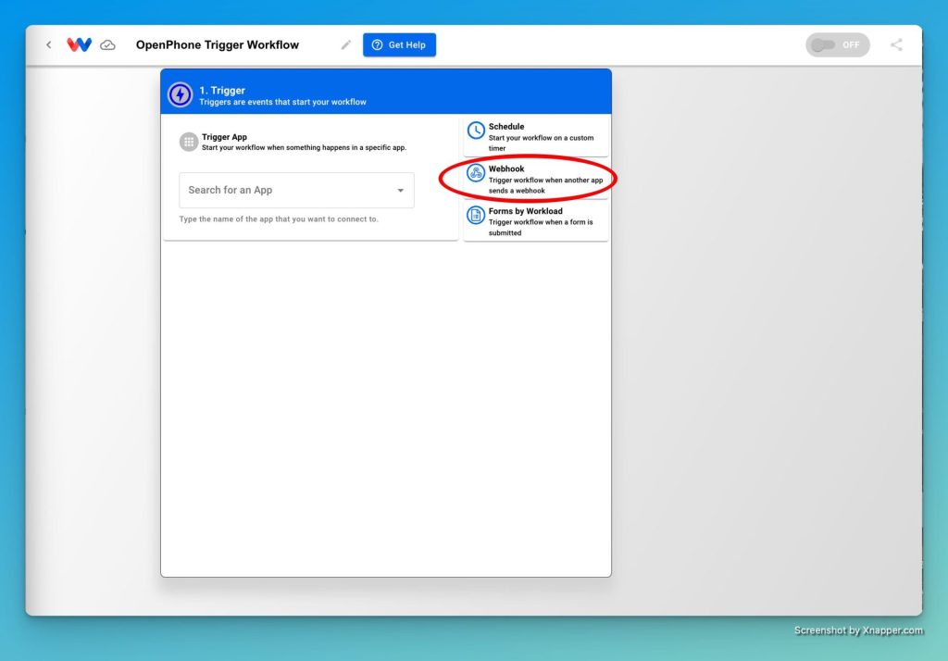Click the Trigger App grid icon
Viewport: 948px width, 661px height.
[189, 143]
